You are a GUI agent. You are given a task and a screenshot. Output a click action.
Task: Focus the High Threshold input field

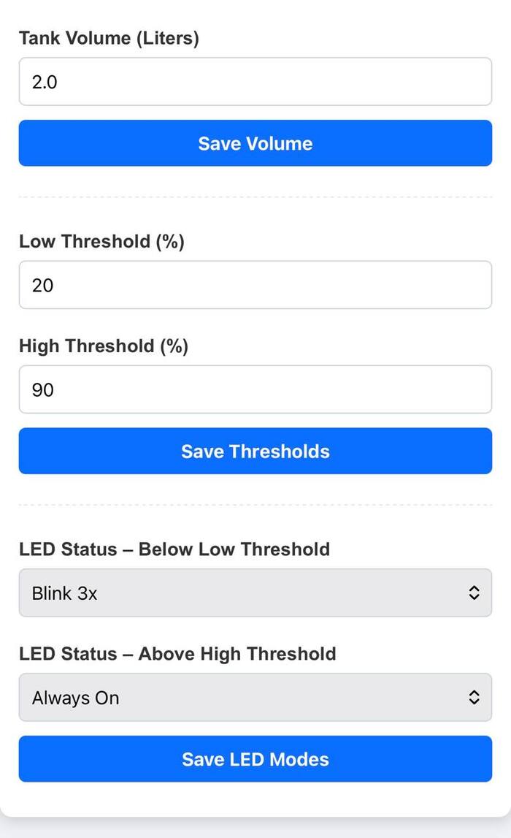(255, 389)
